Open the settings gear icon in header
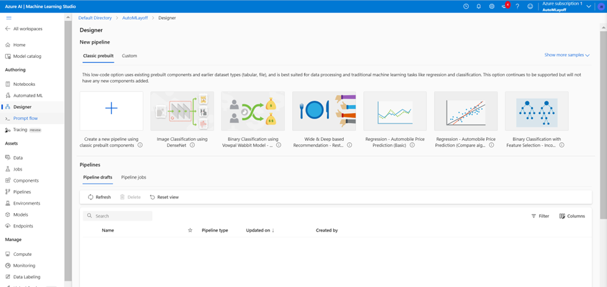The height and width of the screenshot is (287, 607). [x=492, y=7]
